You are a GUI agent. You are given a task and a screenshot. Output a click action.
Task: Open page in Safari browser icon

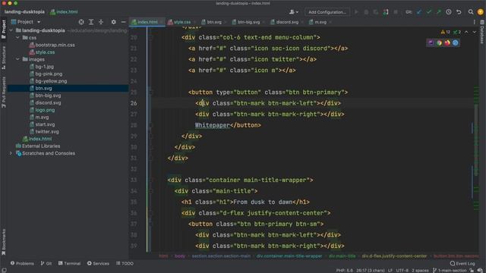[456, 42]
